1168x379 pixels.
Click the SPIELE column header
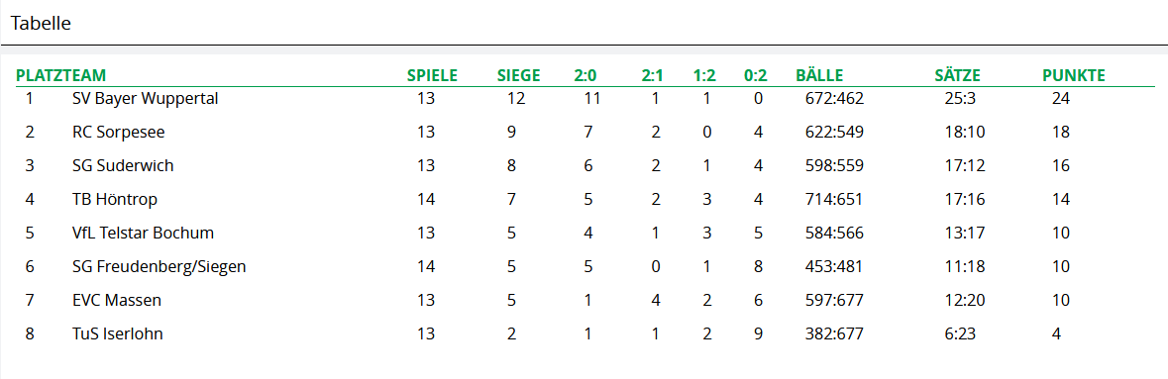(432, 75)
